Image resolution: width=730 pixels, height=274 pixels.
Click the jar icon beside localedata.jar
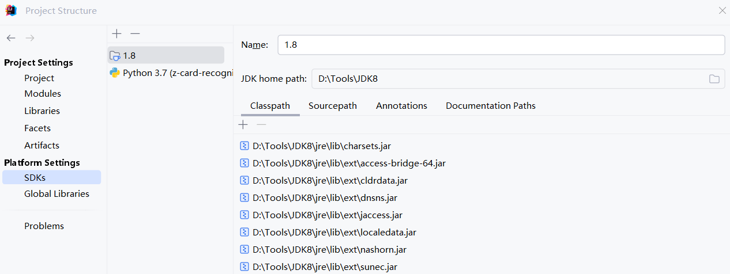pos(244,233)
